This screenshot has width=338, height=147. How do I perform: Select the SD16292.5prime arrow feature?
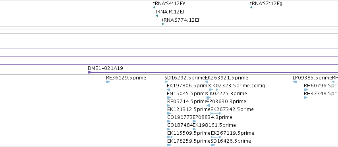coord(166,82)
